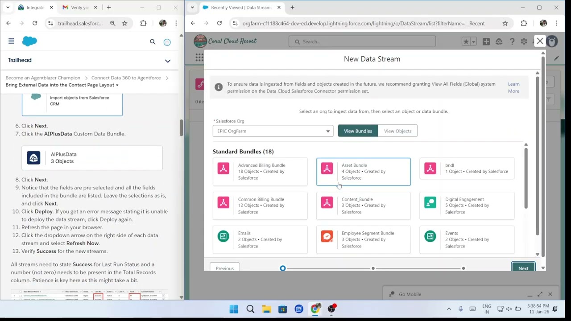The width and height of the screenshot is (571, 321).
Task: Close the 'Go Mobile' popup bar
Action: point(550,294)
